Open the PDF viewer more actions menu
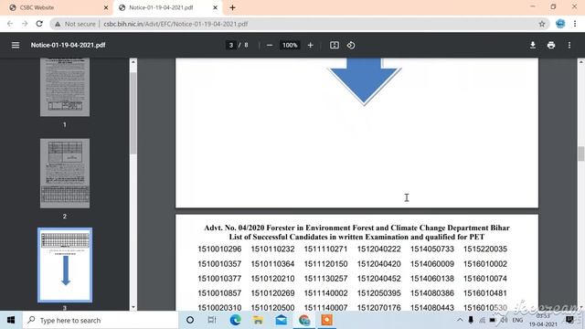The height and width of the screenshot is (329, 585). 569,45
